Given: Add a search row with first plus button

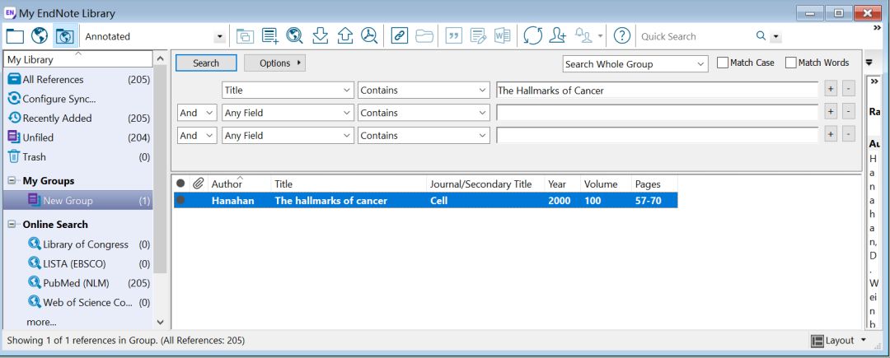Looking at the screenshot, I should tap(831, 90).
